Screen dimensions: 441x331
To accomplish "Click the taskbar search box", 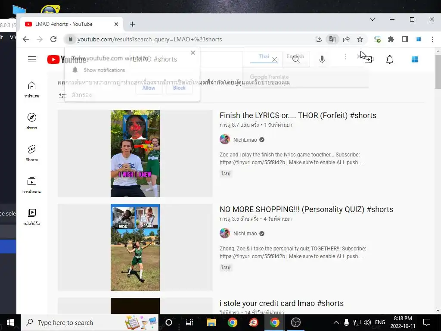I will [90, 322].
